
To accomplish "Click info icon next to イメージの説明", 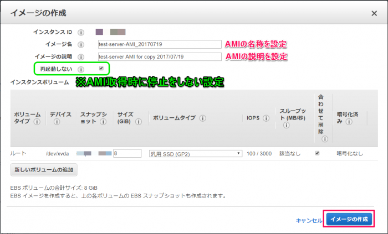I will point(81,57).
